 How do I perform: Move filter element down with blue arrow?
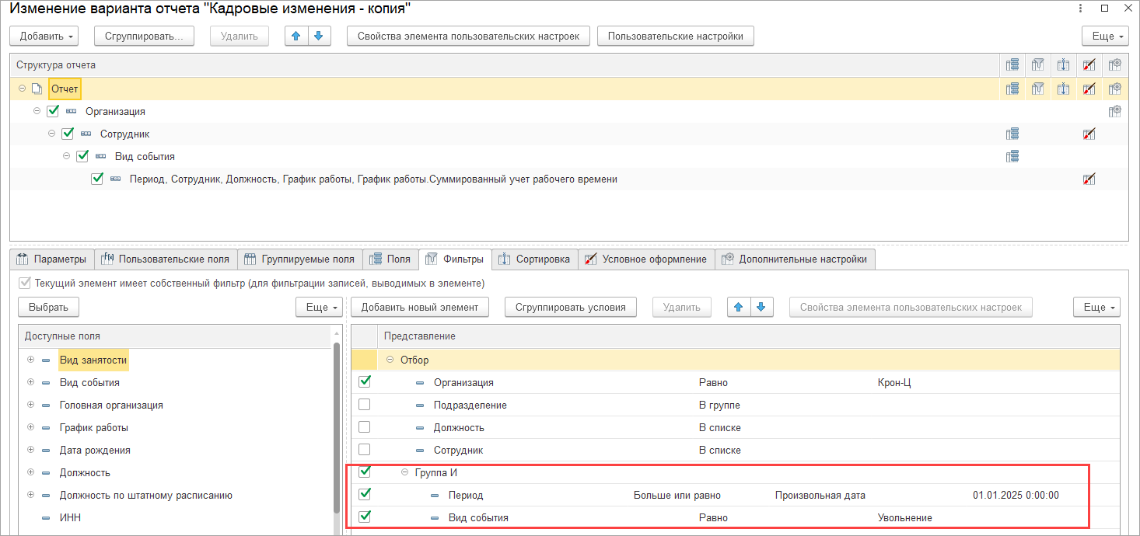click(761, 307)
